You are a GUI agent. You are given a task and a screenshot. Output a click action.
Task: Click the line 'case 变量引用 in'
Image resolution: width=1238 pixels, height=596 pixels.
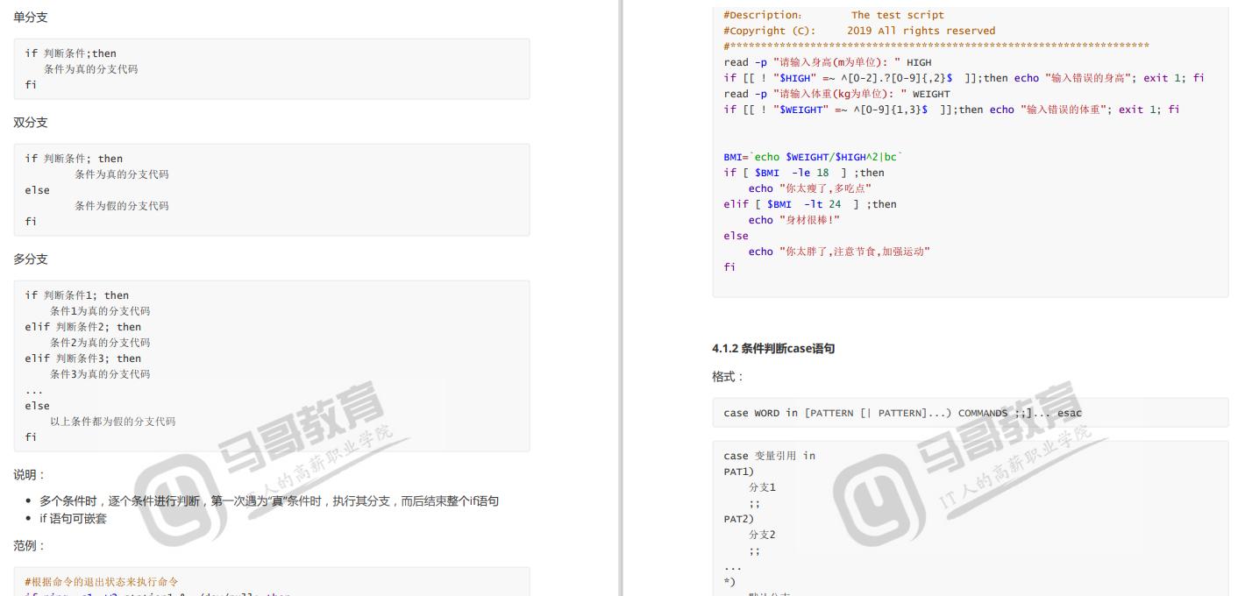[x=769, y=456]
